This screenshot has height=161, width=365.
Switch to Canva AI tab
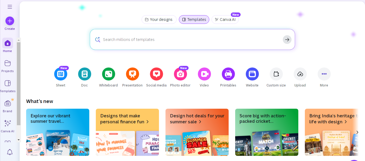click(x=225, y=20)
